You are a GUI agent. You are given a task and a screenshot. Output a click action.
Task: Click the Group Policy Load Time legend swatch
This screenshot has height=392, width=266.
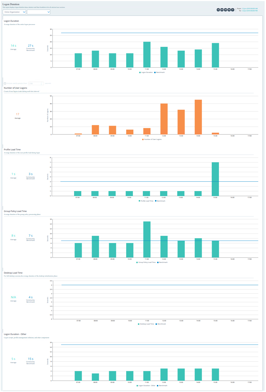[x=137, y=262]
